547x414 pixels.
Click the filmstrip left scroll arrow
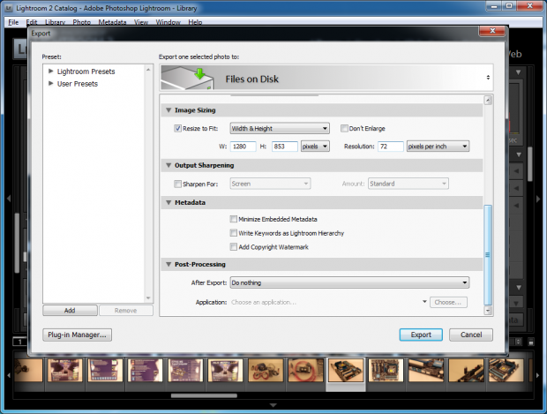point(9,375)
